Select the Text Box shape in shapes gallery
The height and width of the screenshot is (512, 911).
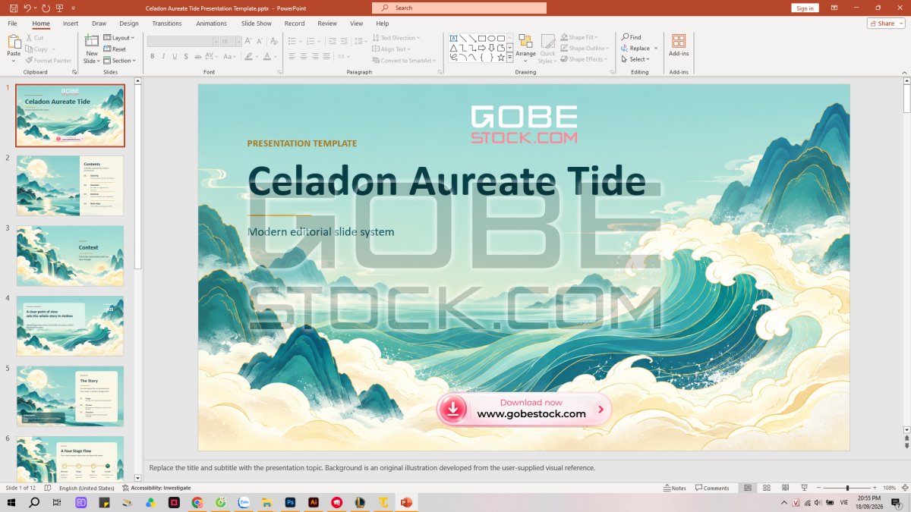[453, 38]
